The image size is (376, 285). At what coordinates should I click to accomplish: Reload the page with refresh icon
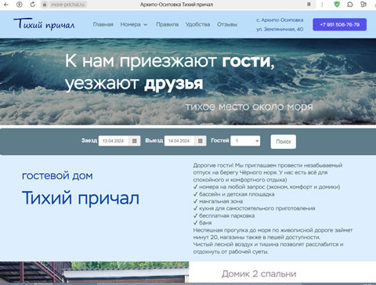33,5
